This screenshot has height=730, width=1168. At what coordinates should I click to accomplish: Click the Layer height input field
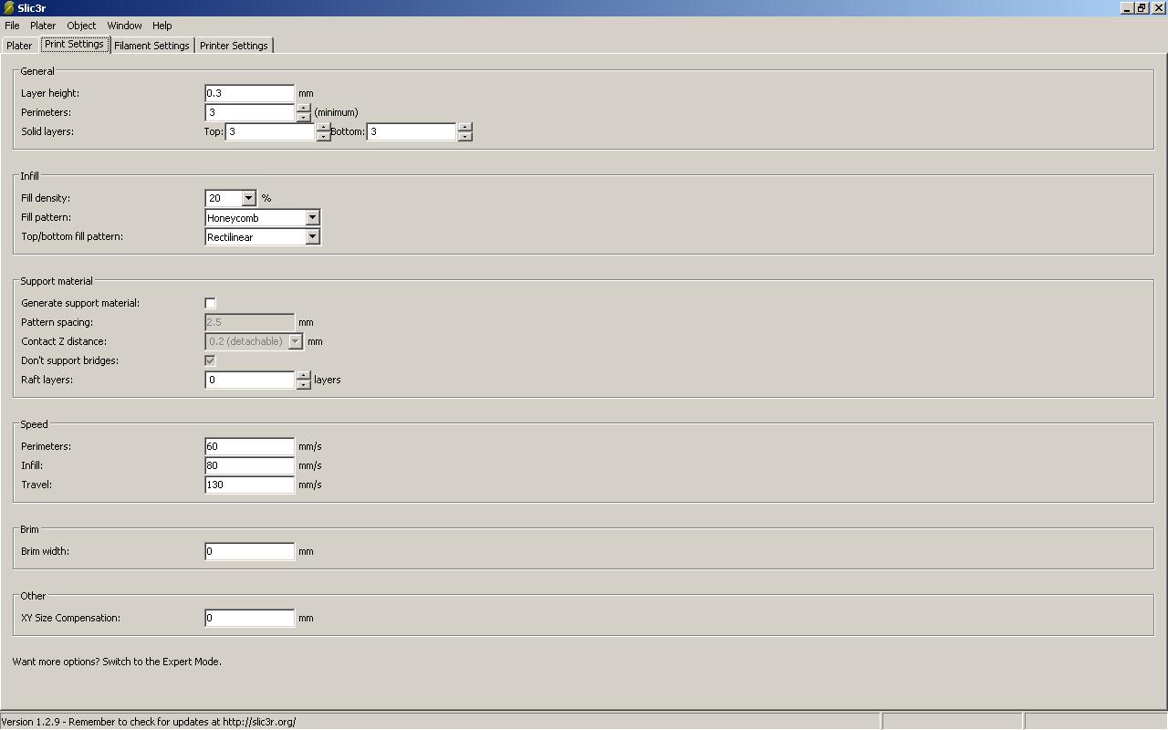[250, 93]
